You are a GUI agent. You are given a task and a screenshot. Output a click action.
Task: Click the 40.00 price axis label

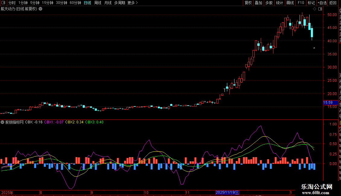332,41
